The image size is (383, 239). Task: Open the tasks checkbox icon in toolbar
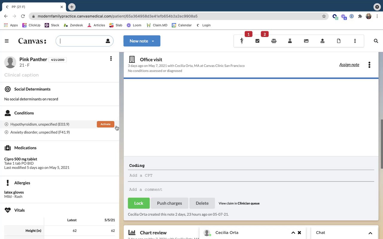(257, 41)
